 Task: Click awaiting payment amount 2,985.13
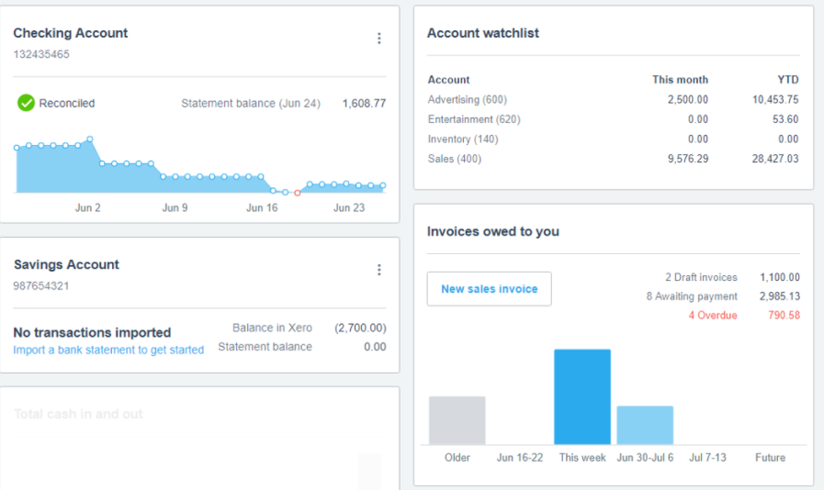click(780, 296)
